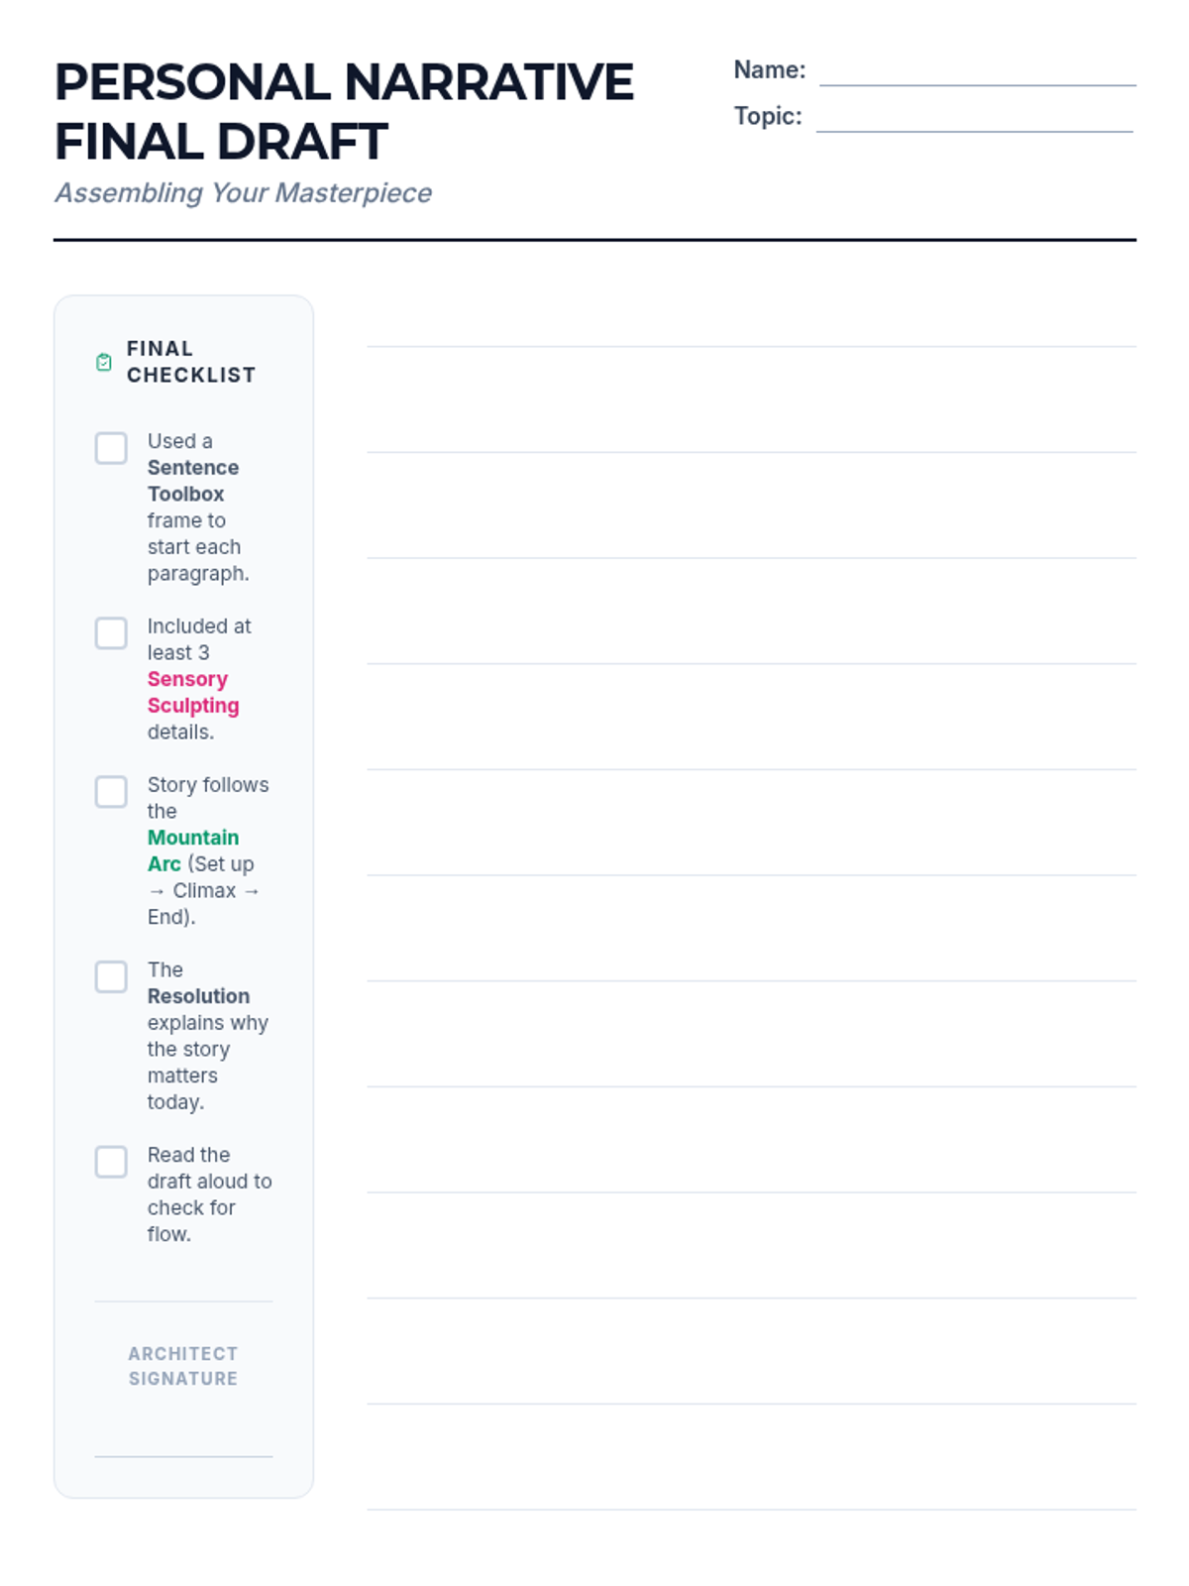This screenshot has height=1586, width=1189.
Task: Click the bold Sentence Toolbox text
Action: (193, 481)
